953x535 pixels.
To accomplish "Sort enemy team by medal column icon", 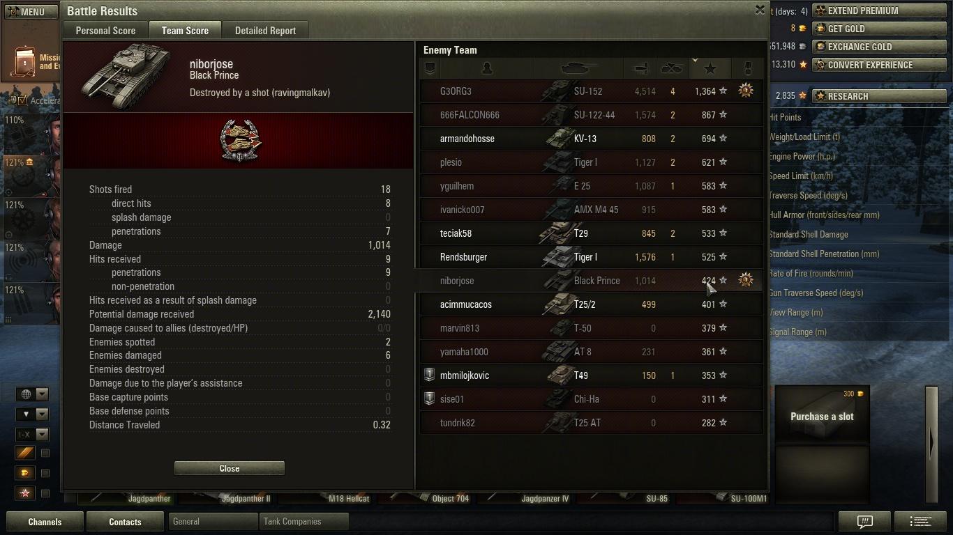I will pyautogui.click(x=747, y=68).
